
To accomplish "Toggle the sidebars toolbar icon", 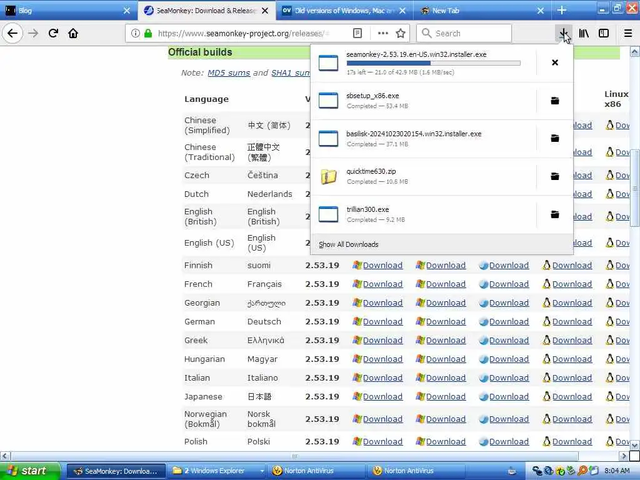I will 604,33.
